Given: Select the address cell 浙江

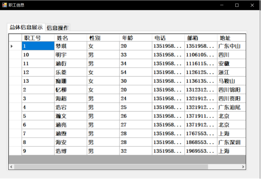Looking at the screenshot, I should click(231, 72).
